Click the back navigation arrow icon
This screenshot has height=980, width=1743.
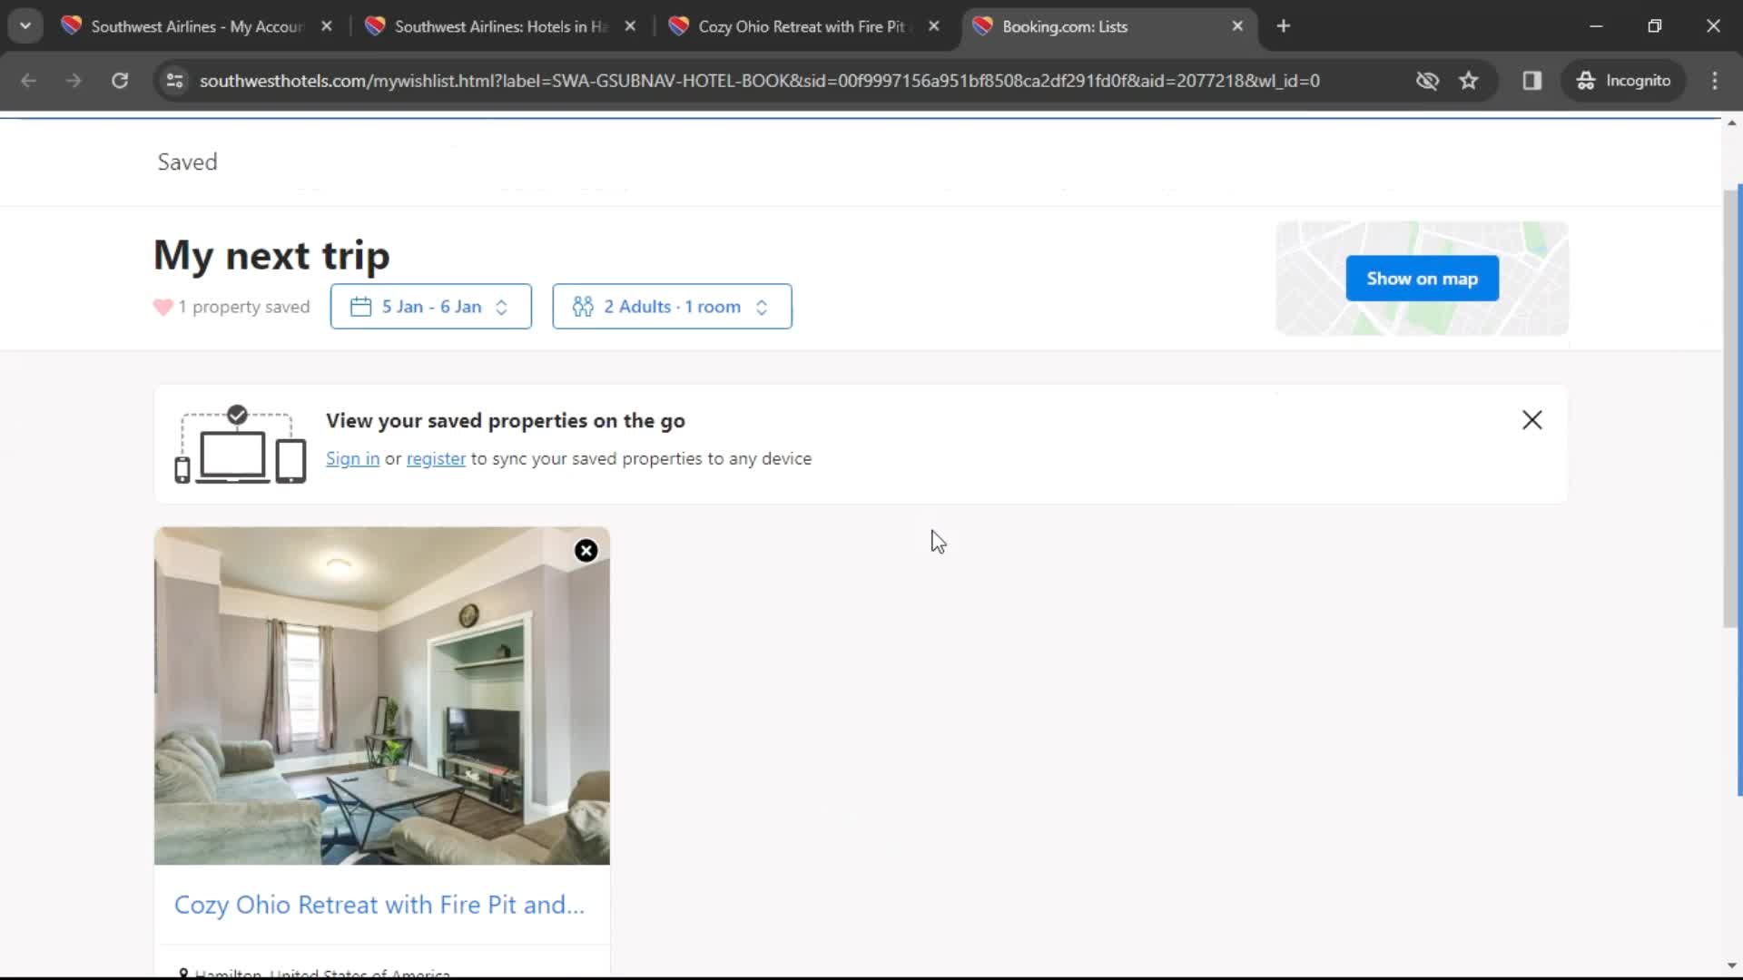pyautogui.click(x=30, y=80)
